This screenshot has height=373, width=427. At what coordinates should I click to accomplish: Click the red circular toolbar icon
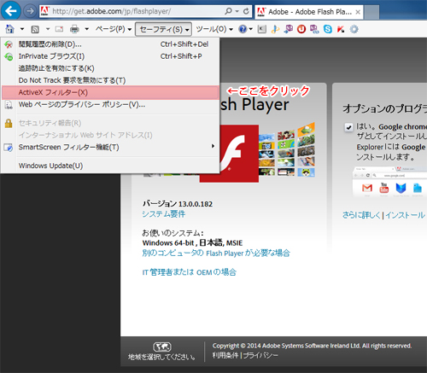[301, 29]
